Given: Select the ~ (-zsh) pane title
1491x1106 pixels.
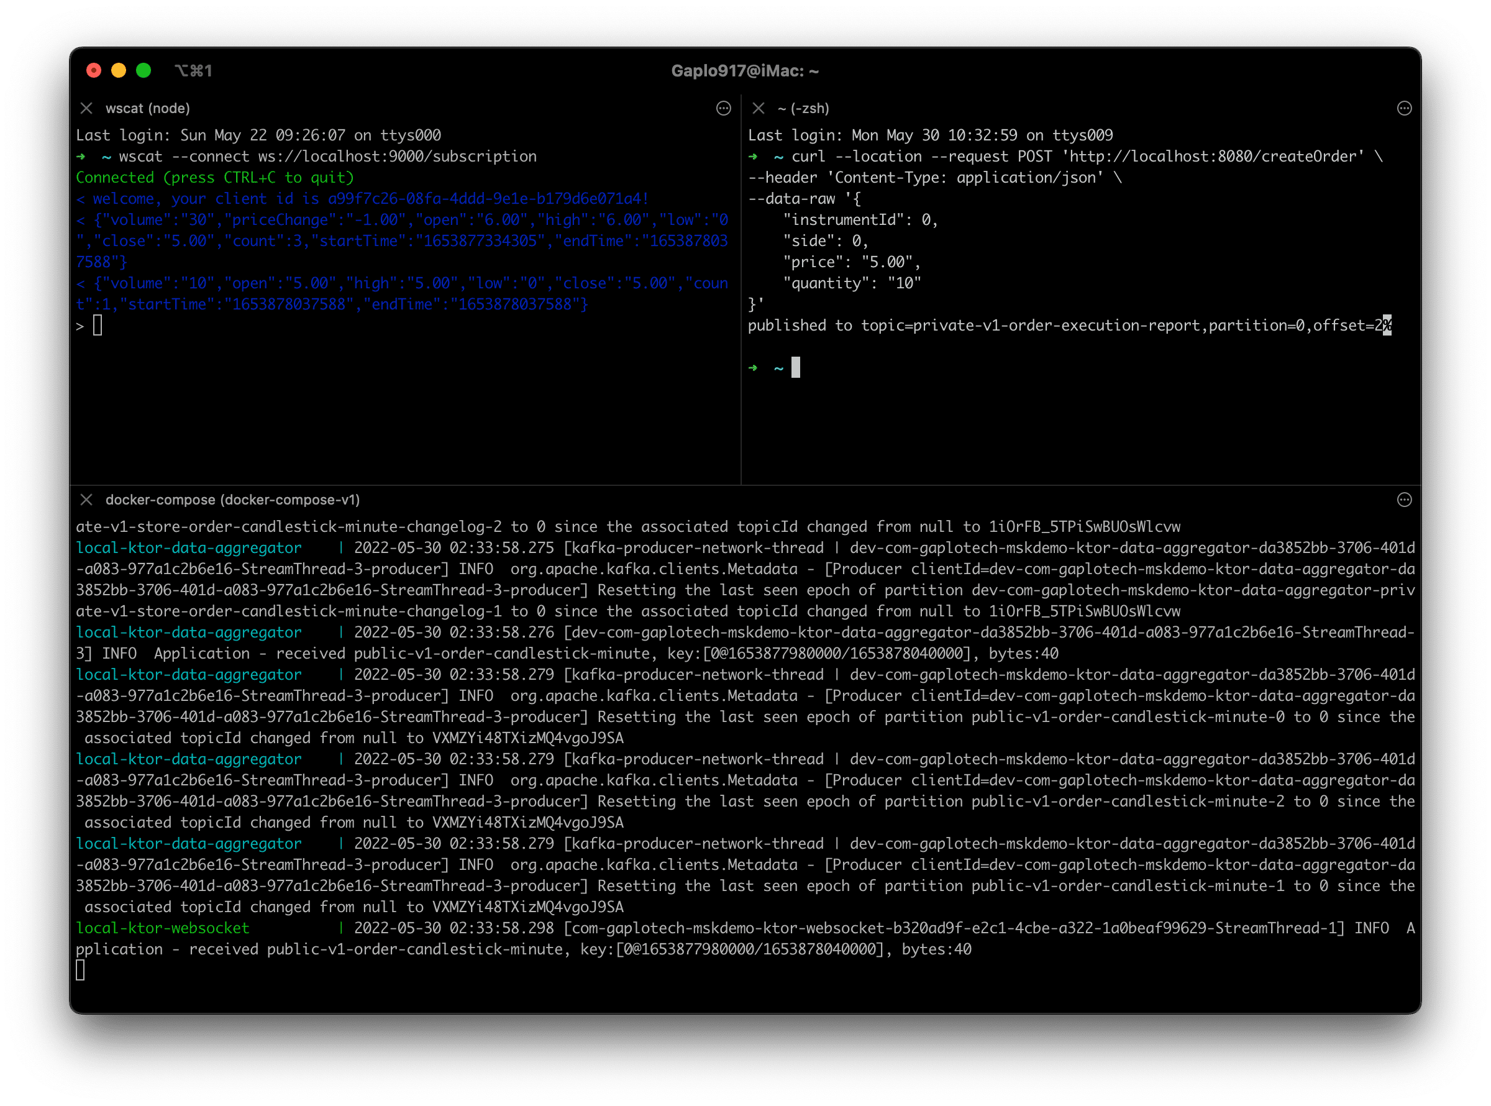Looking at the screenshot, I should [x=803, y=109].
